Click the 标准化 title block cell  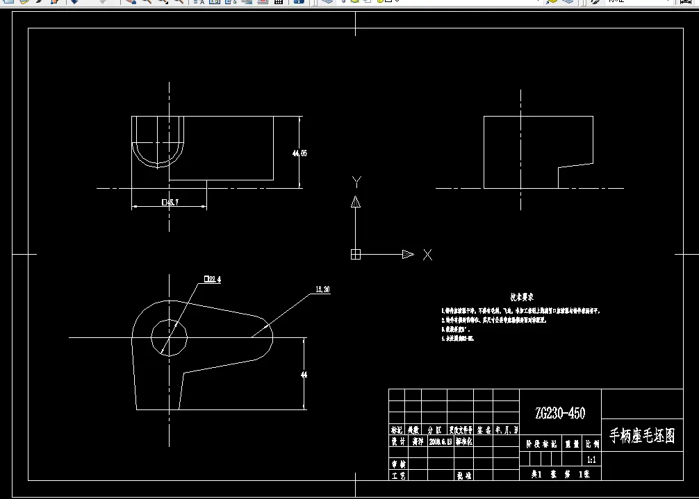tap(463, 441)
